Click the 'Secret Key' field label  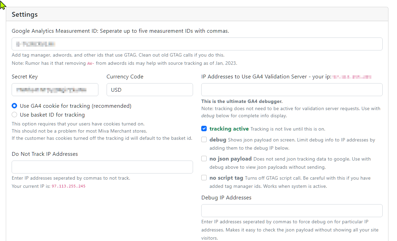[25, 77]
